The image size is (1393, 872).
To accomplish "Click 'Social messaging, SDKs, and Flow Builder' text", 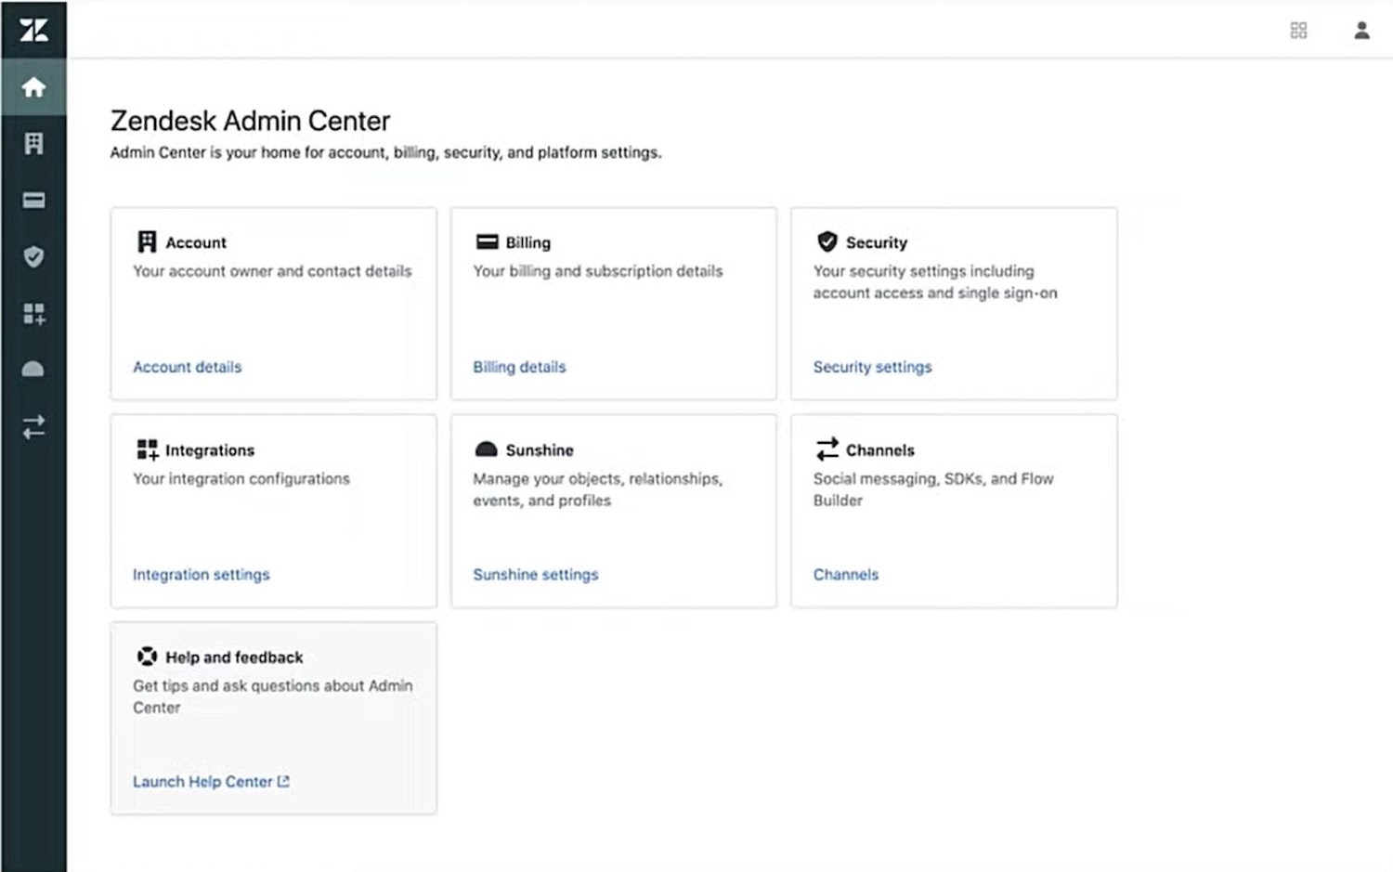I will click(933, 489).
